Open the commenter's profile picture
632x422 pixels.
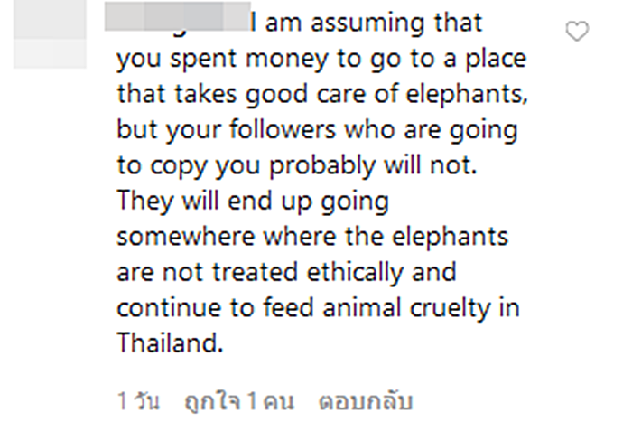coord(50,34)
